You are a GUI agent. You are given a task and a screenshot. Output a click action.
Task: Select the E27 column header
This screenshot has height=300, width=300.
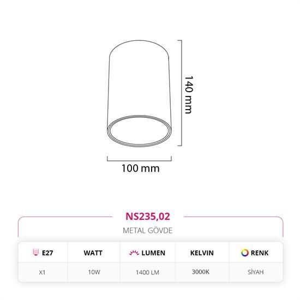pyautogui.click(x=43, y=253)
